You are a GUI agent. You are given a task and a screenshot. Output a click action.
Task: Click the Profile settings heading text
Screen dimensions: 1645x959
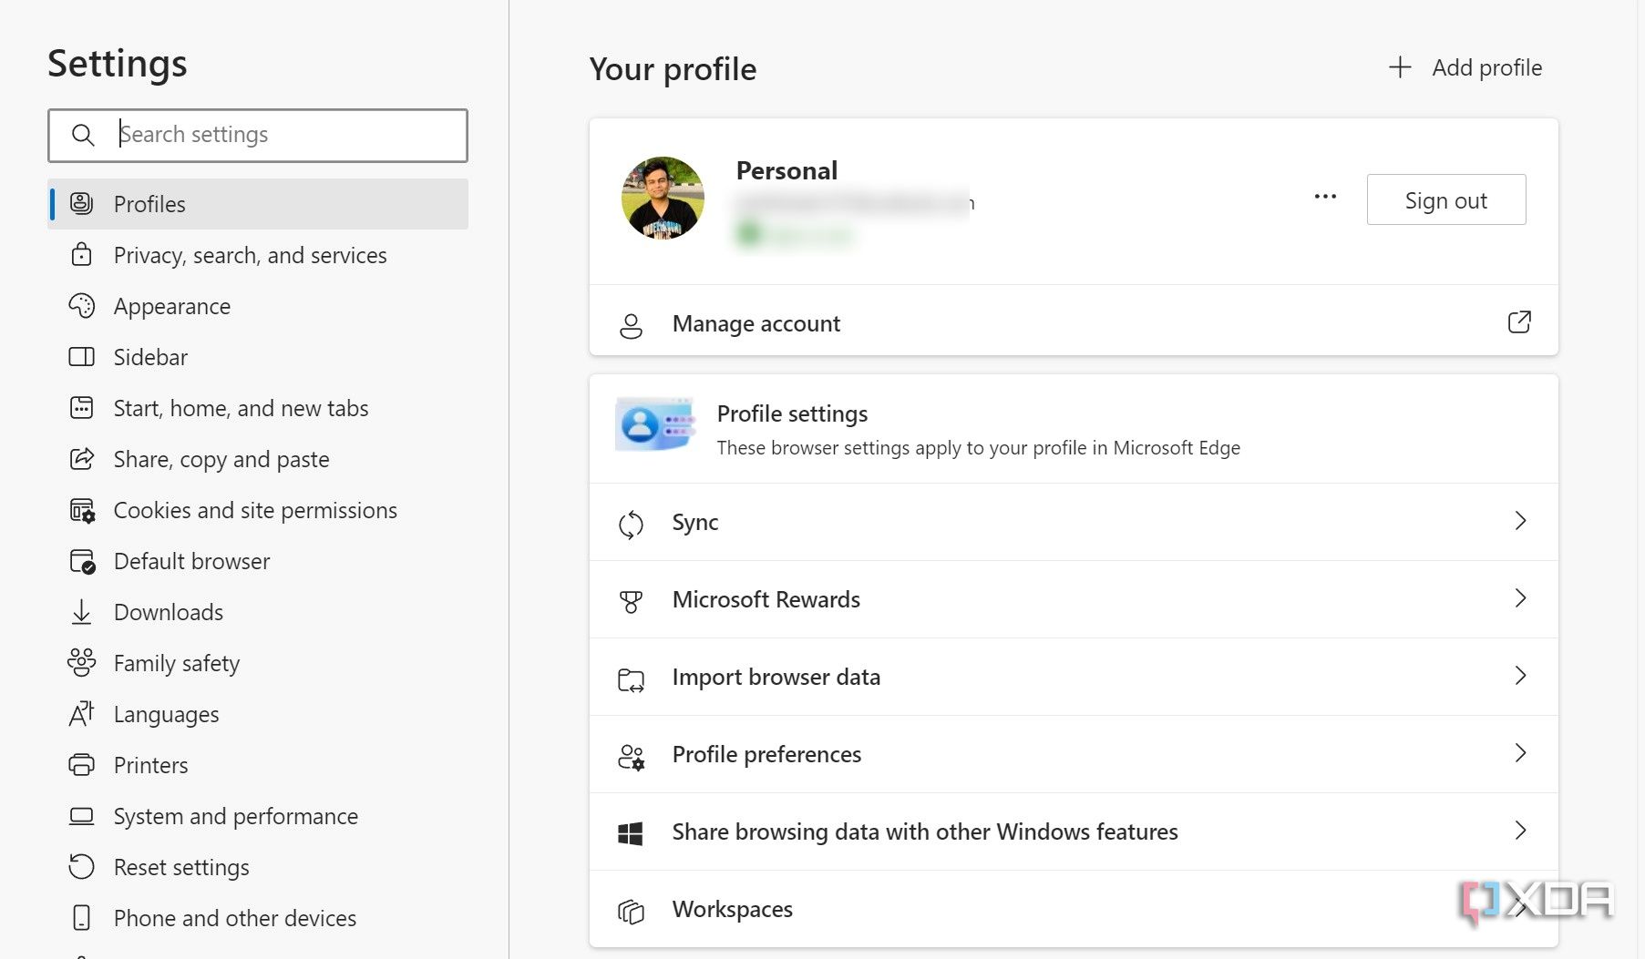point(792,413)
